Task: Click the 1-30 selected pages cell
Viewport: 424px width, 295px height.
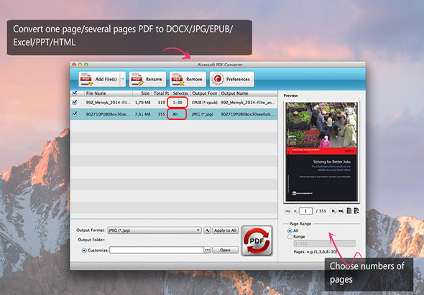Action: (x=178, y=103)
